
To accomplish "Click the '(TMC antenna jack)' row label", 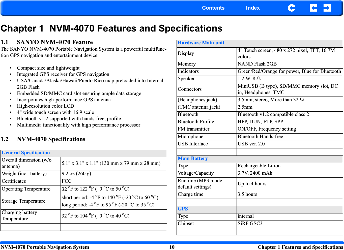I will pyautogui.click(x=199, y=107).
